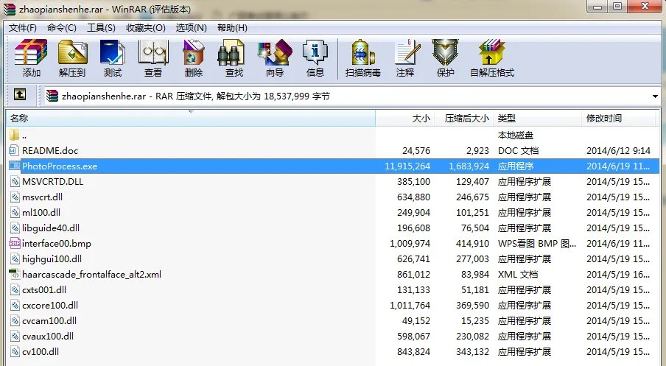Click the size value 11,915,264
Viewport: 666px width, 366px height.
click(407, 166)
